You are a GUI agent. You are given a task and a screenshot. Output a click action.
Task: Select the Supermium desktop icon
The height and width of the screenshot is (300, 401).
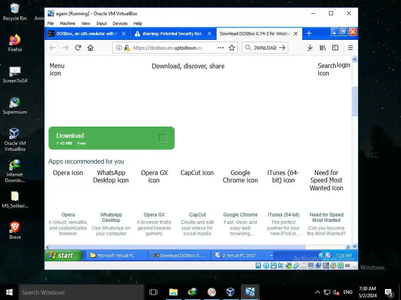(15, 105)
